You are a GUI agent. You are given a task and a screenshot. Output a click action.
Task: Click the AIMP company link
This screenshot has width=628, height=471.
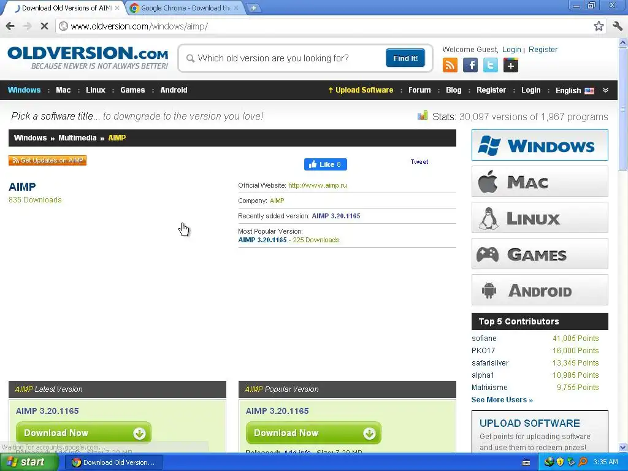click(x=277, y=201)
